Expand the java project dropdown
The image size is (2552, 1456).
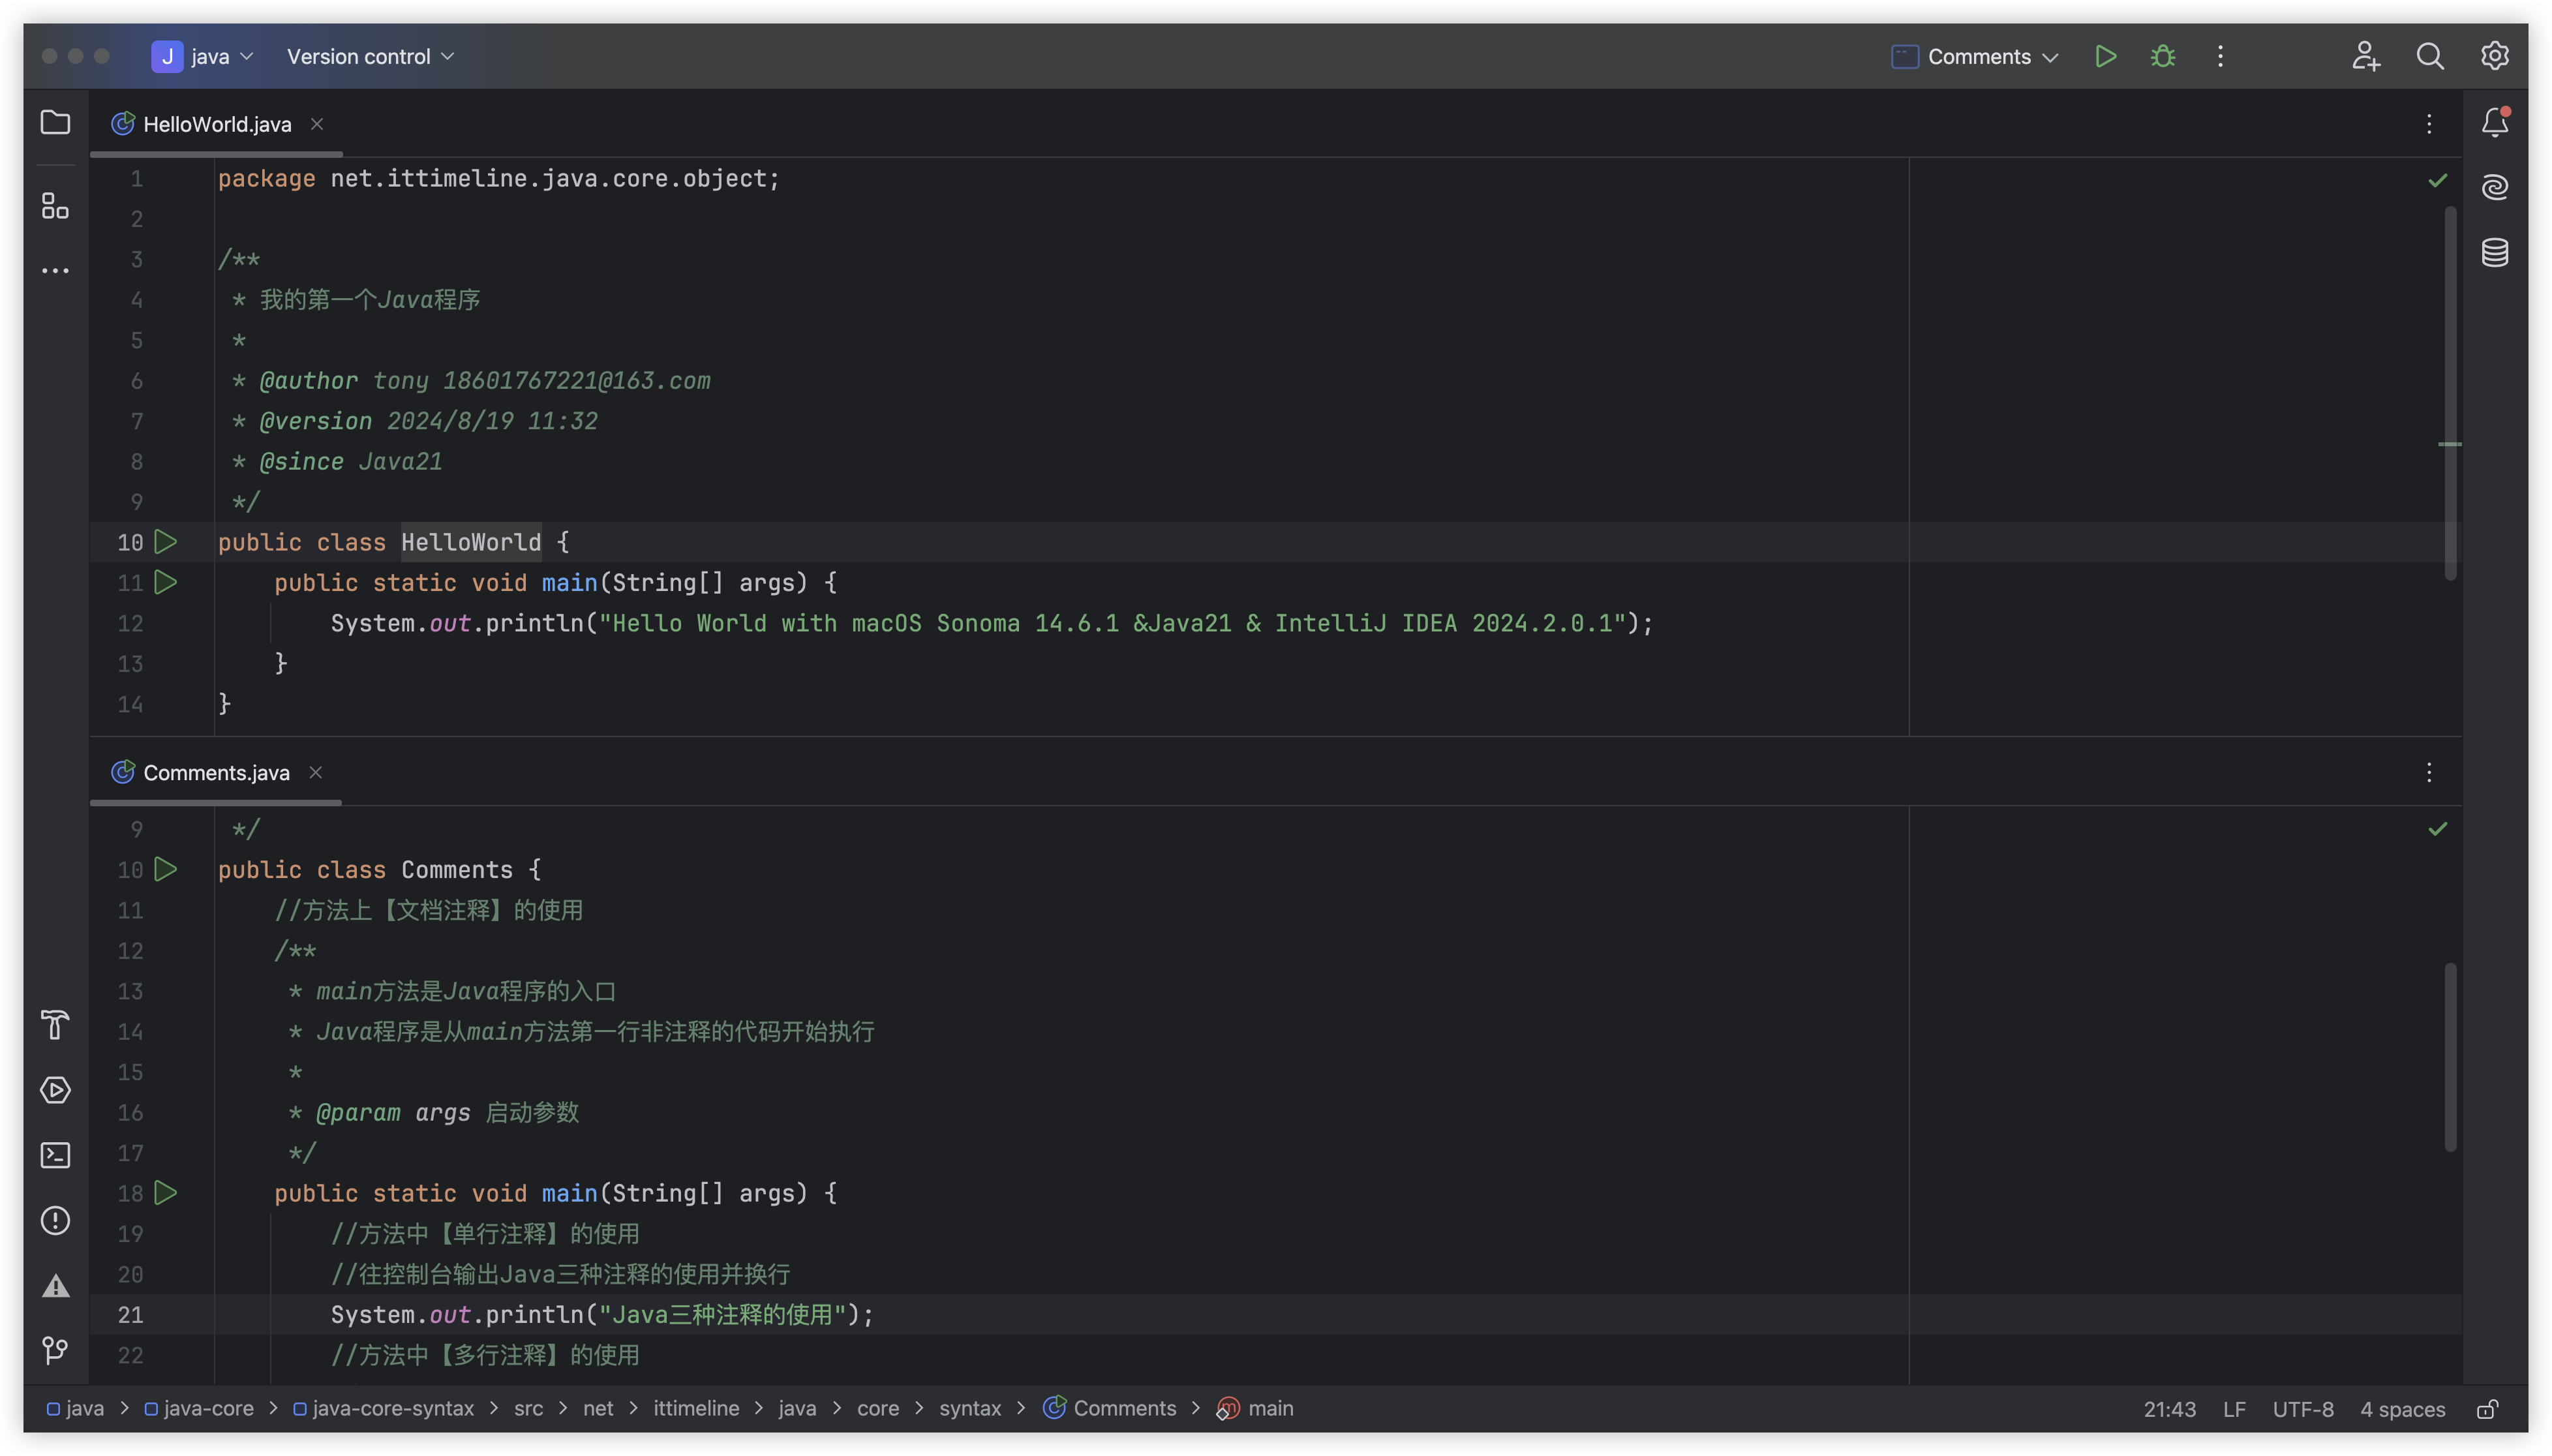[x=204, y=57]
